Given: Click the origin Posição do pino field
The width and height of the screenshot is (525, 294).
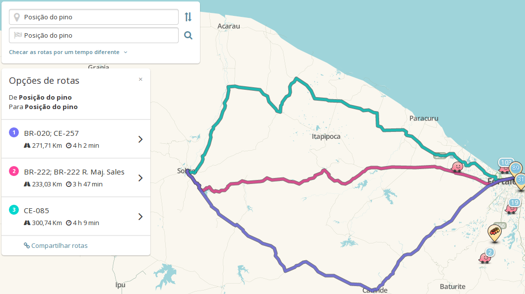Looking at the screenshot, I should [x=94, y=17].
